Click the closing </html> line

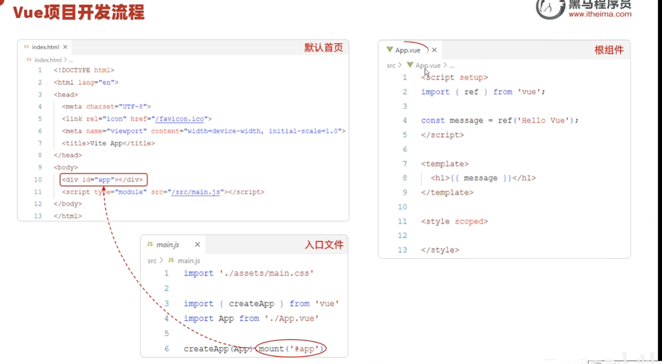[67, 216]
